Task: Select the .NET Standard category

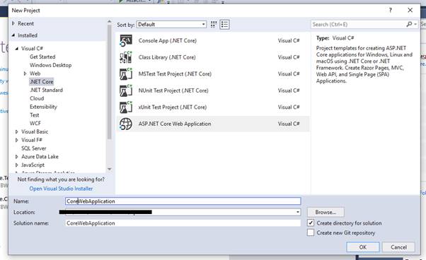Action: [x=46, y=90]
